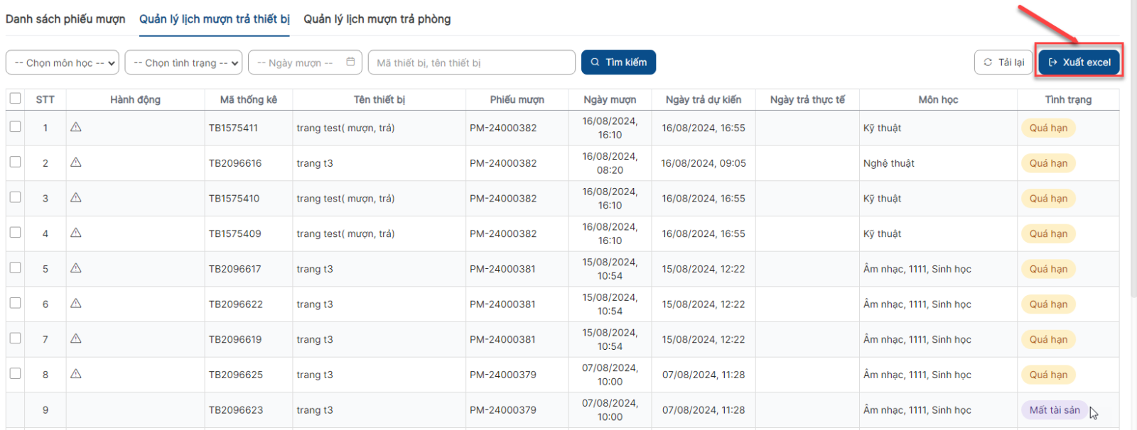Open Quản lý lịch mượn trả phòng tab

pyautogui.click(x=377, y=19)
